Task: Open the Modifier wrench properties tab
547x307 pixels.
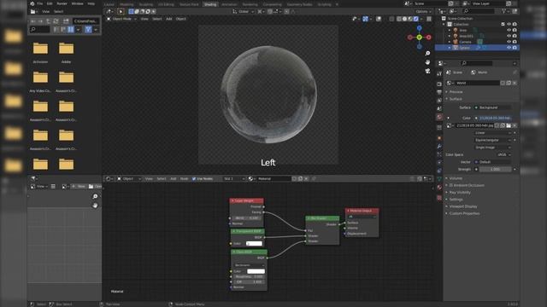Action: pos(439,146)
